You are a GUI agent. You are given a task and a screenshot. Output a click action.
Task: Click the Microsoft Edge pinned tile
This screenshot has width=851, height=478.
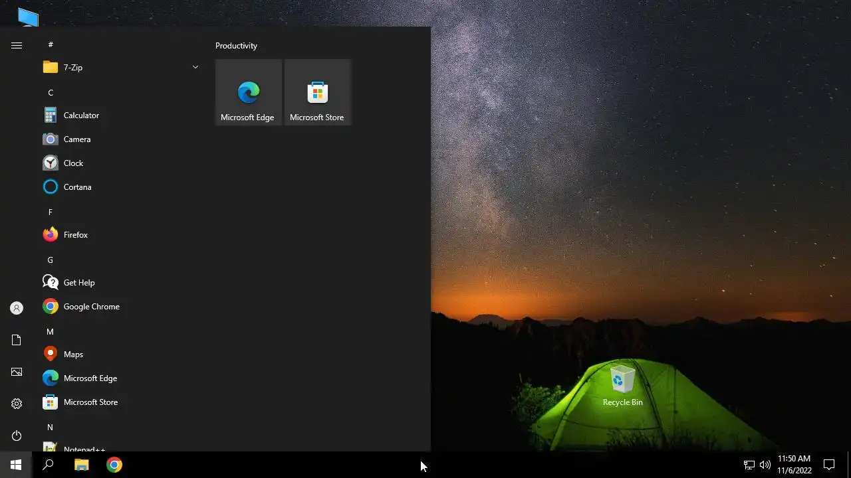pos(249,92)
